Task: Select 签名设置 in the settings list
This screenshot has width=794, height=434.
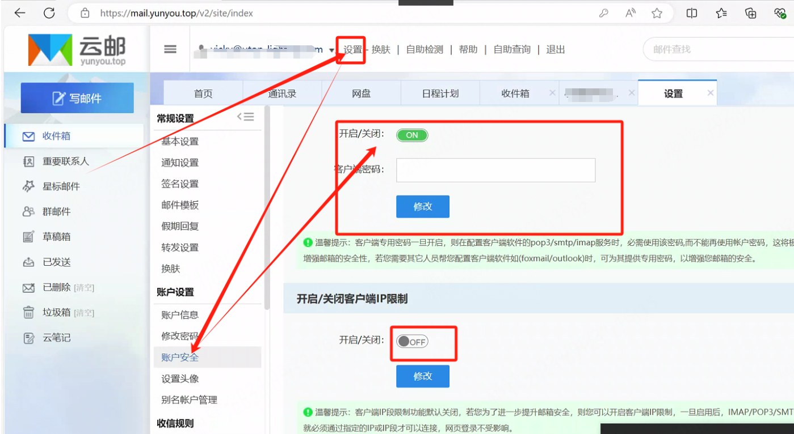Action: coord(180,184)
